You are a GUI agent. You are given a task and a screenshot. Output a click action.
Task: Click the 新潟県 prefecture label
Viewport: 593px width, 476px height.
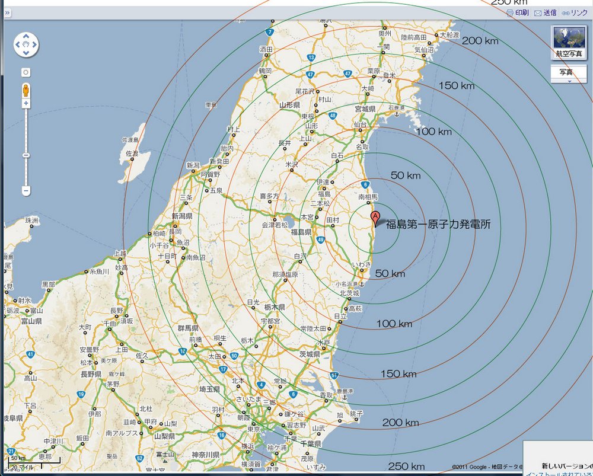tap(182, 216)
